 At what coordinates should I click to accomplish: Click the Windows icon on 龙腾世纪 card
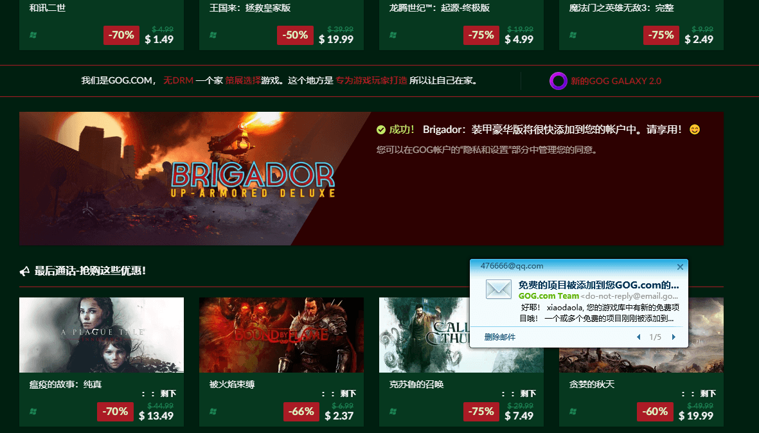tap(393, 35)
